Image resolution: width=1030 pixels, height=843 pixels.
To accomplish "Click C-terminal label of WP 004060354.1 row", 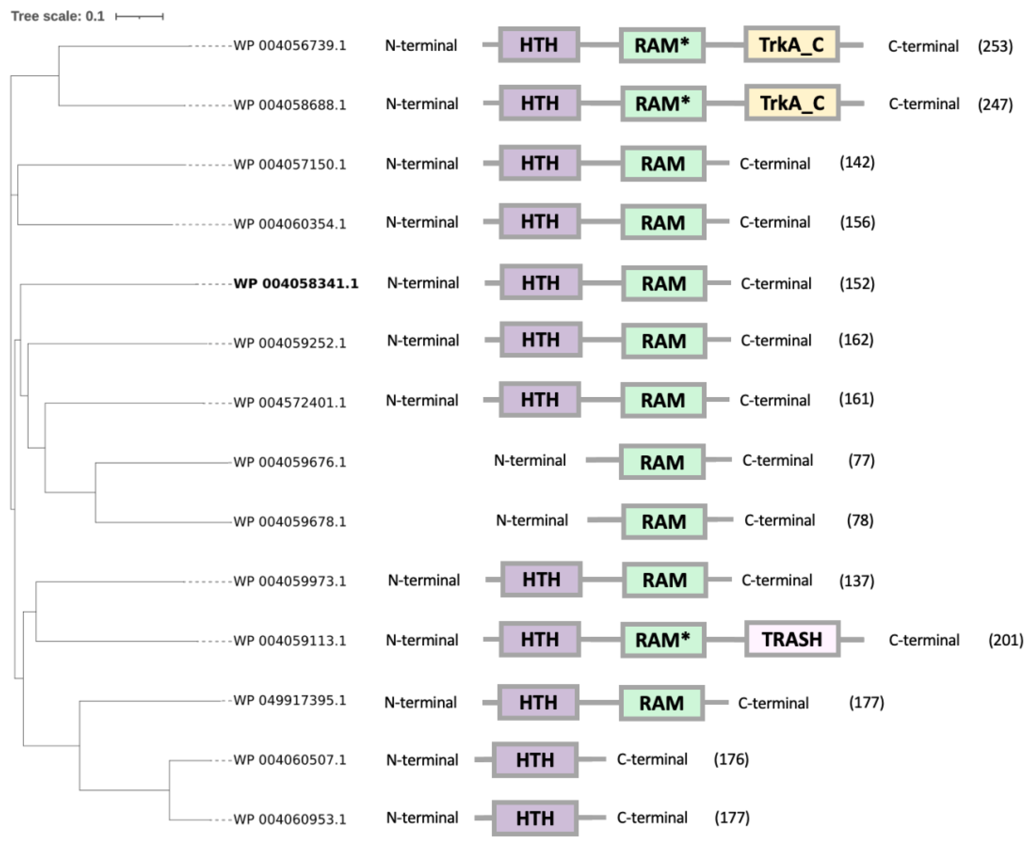I will [x=774, y=222].
